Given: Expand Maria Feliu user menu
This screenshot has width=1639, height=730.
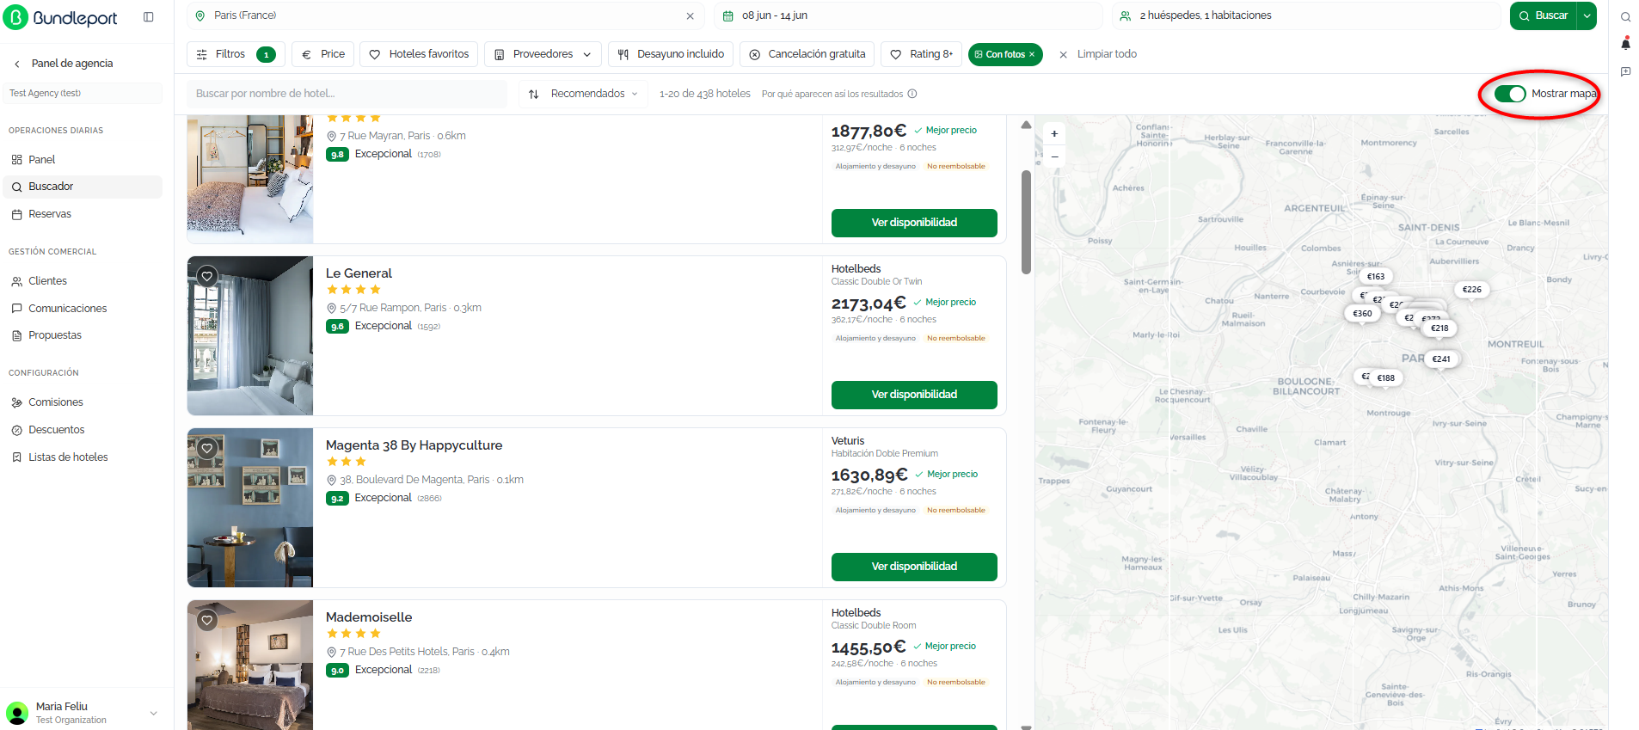Looking at the screenshot, I should (154, 713).
